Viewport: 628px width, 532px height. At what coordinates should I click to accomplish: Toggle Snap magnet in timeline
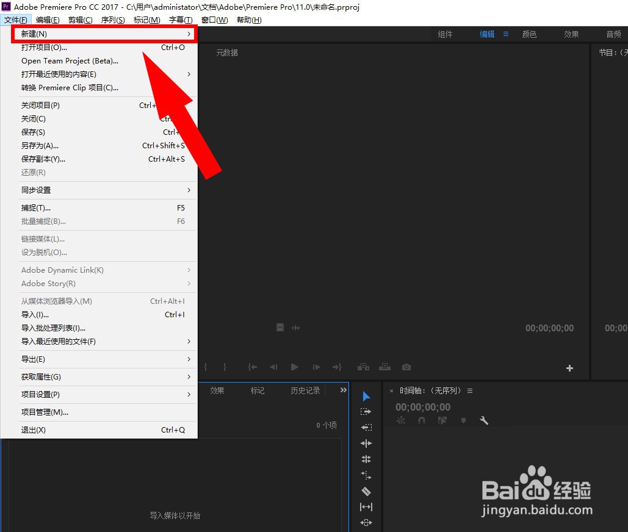coord(421,420)
